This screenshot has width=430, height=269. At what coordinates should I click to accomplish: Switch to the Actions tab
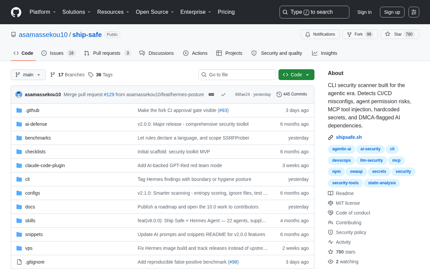coord(195,53)
